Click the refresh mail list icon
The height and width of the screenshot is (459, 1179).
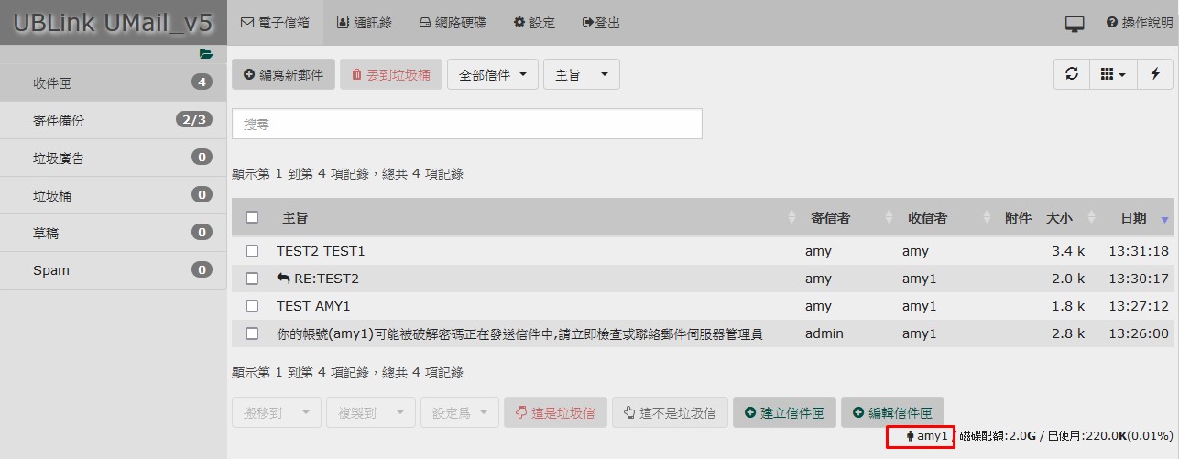point(1072,74)
